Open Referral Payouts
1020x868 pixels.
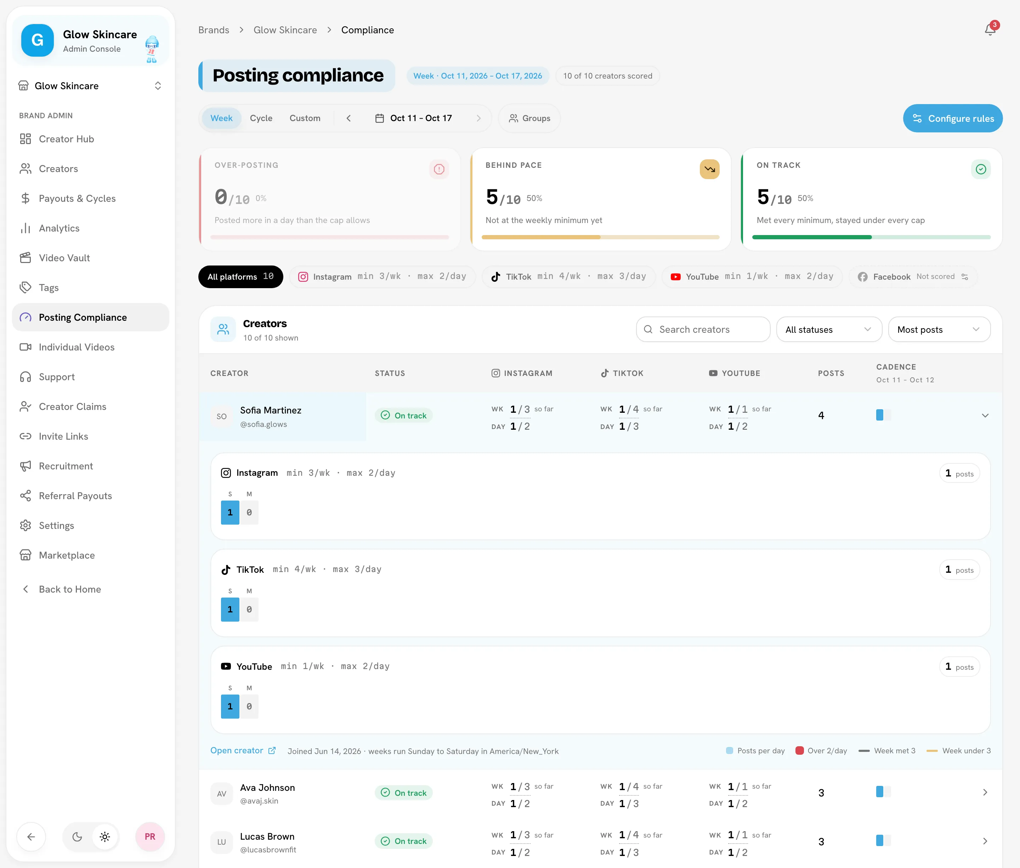(x=91, y=496)
